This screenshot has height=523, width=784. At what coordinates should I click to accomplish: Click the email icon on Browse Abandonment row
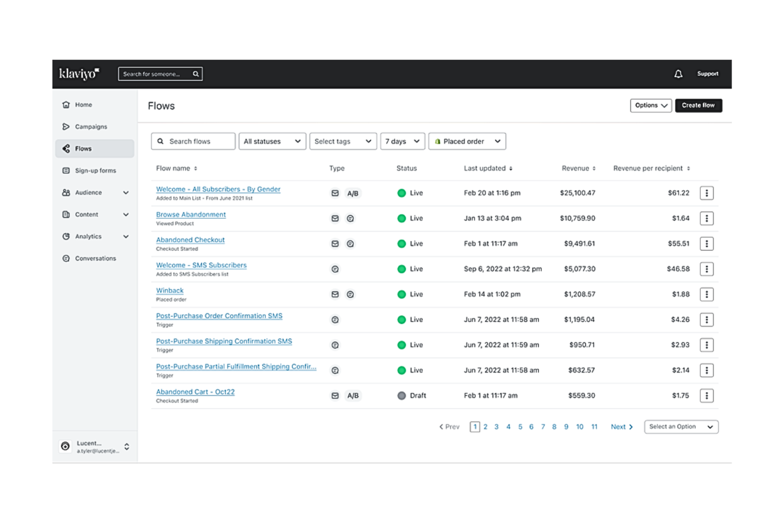335,218
